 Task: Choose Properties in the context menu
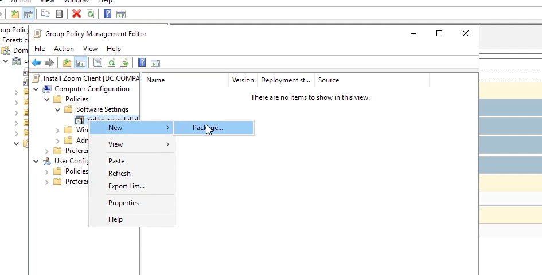click(x=123, y=203)
